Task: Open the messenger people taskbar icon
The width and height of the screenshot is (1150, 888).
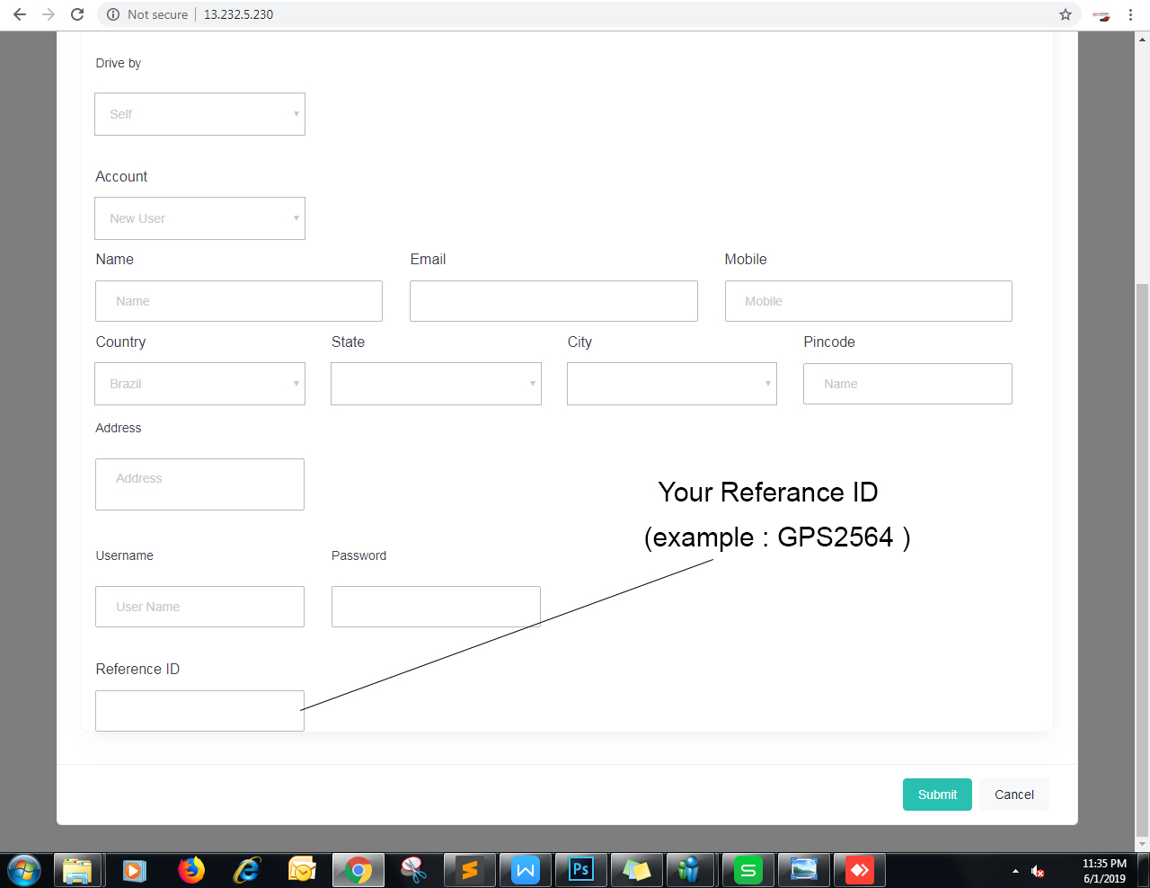Action: coord(689,870)
